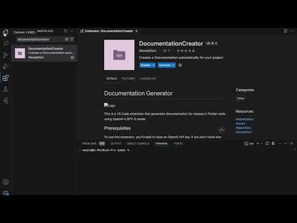
Task: Open the Search view in the activity bar
Action: 6,43
